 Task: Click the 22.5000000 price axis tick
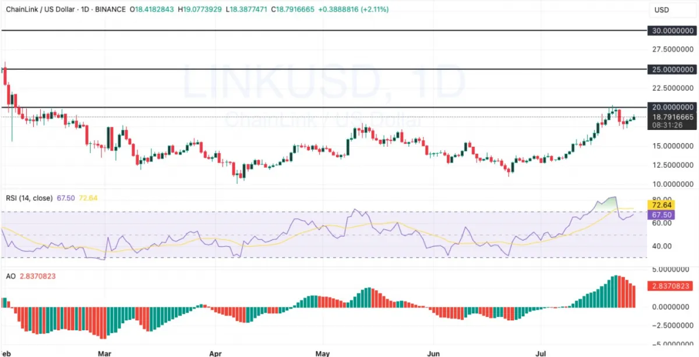click(x=673, y=88)
